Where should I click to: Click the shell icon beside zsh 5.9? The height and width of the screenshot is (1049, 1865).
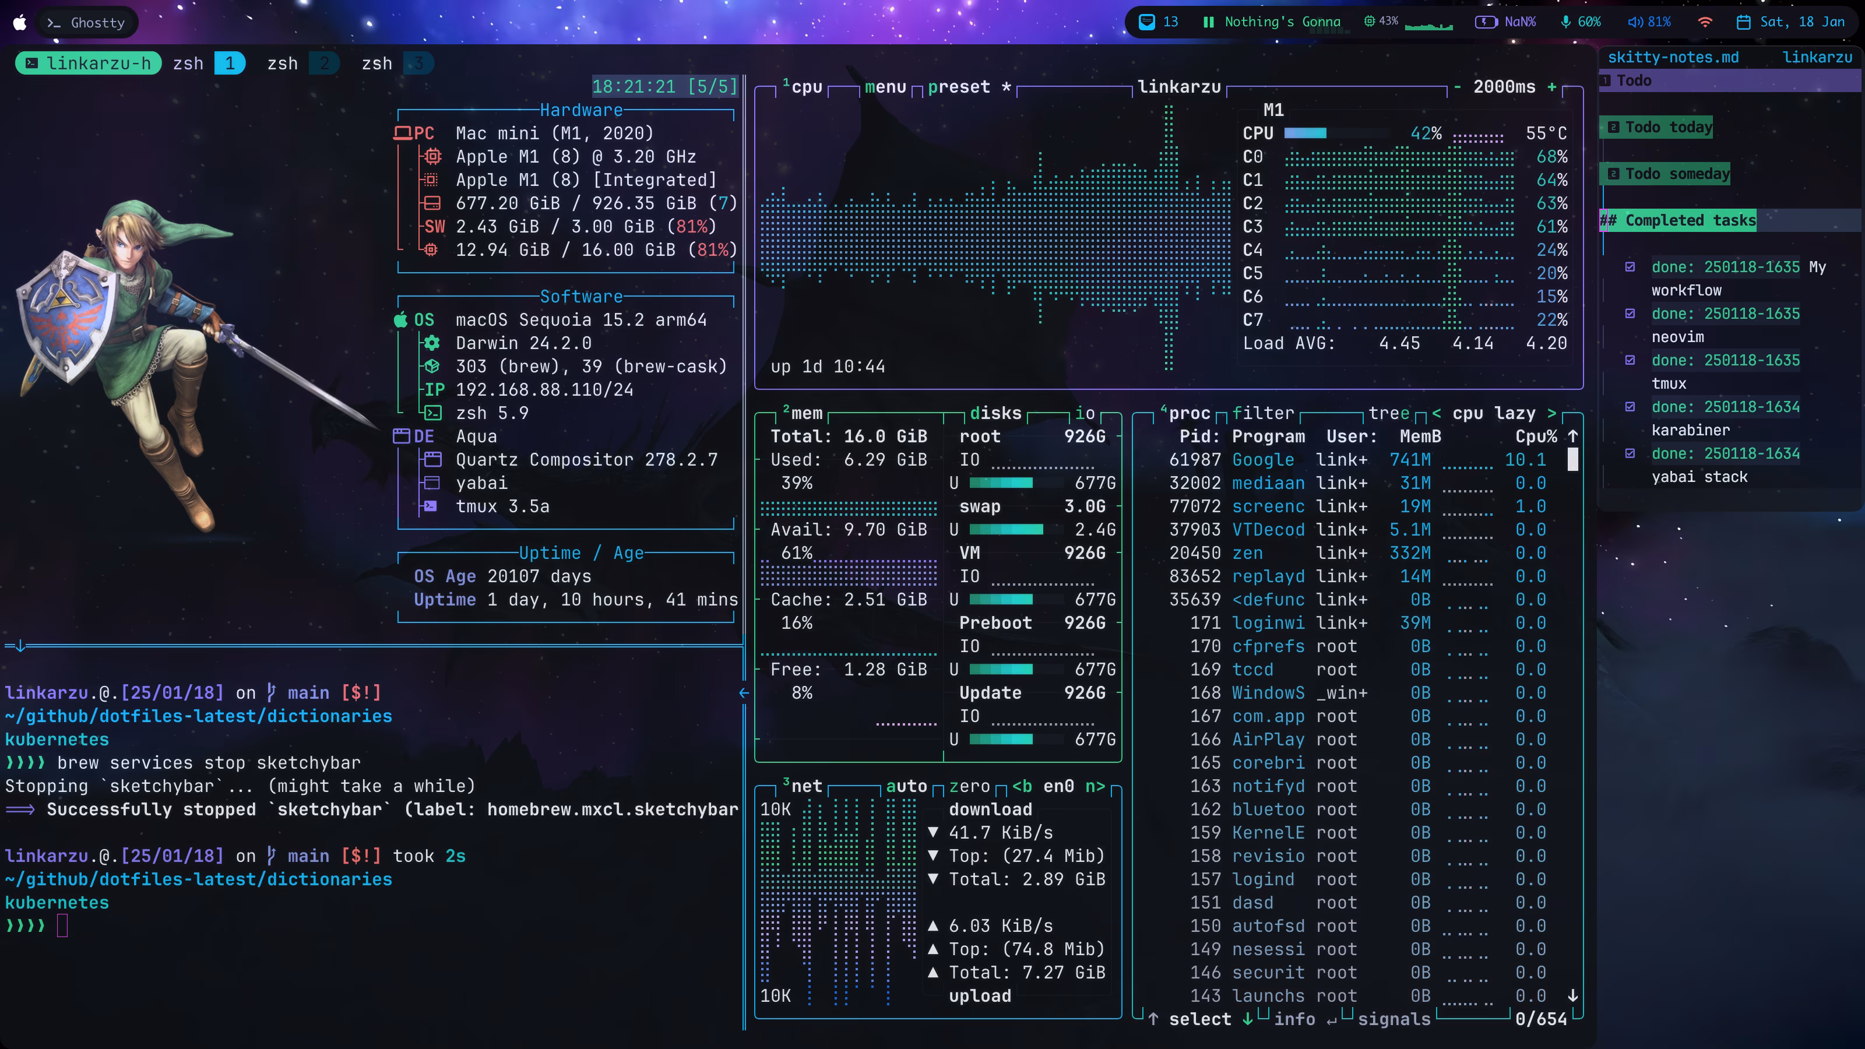click(x=432, y=413)
